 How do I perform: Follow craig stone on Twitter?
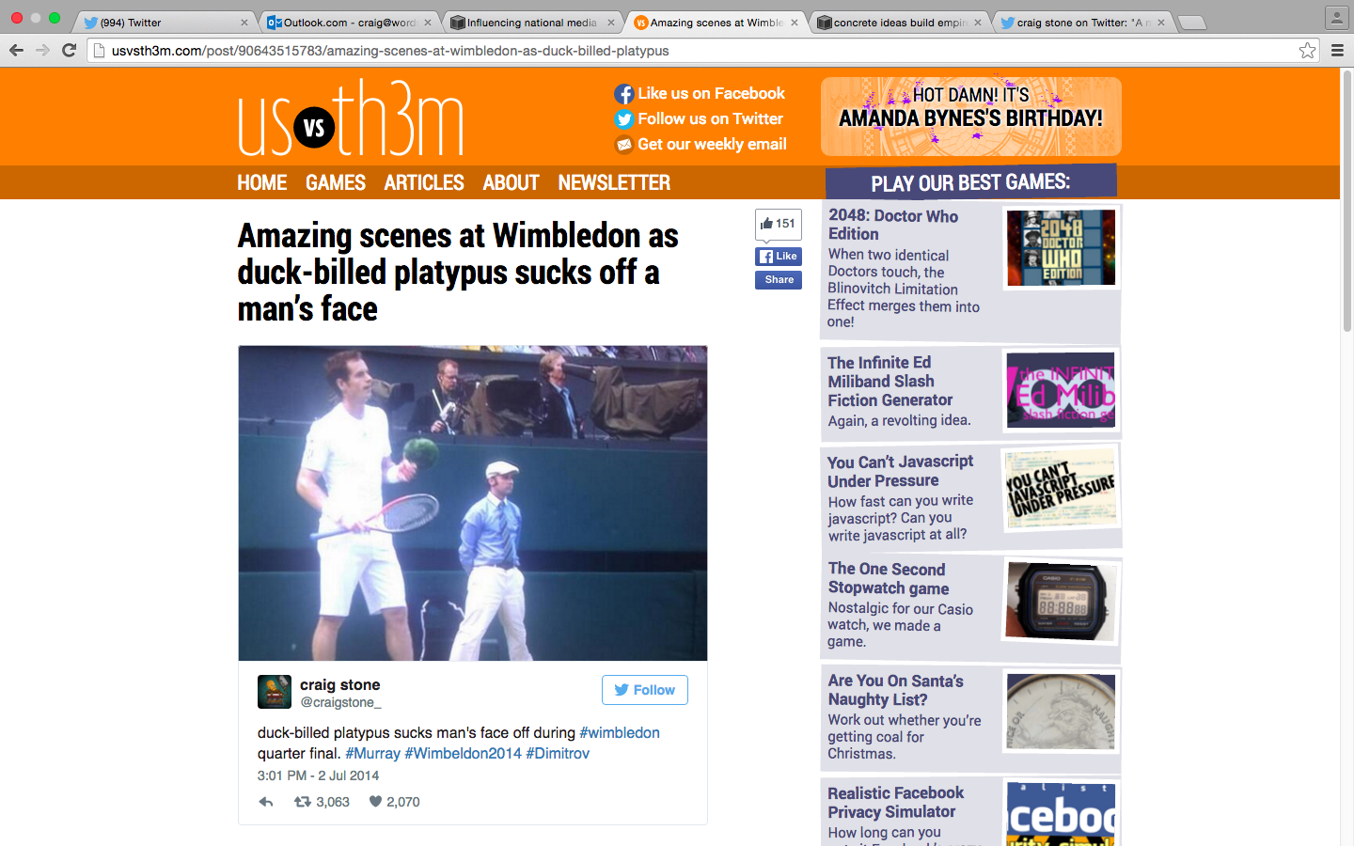[645, 690]
